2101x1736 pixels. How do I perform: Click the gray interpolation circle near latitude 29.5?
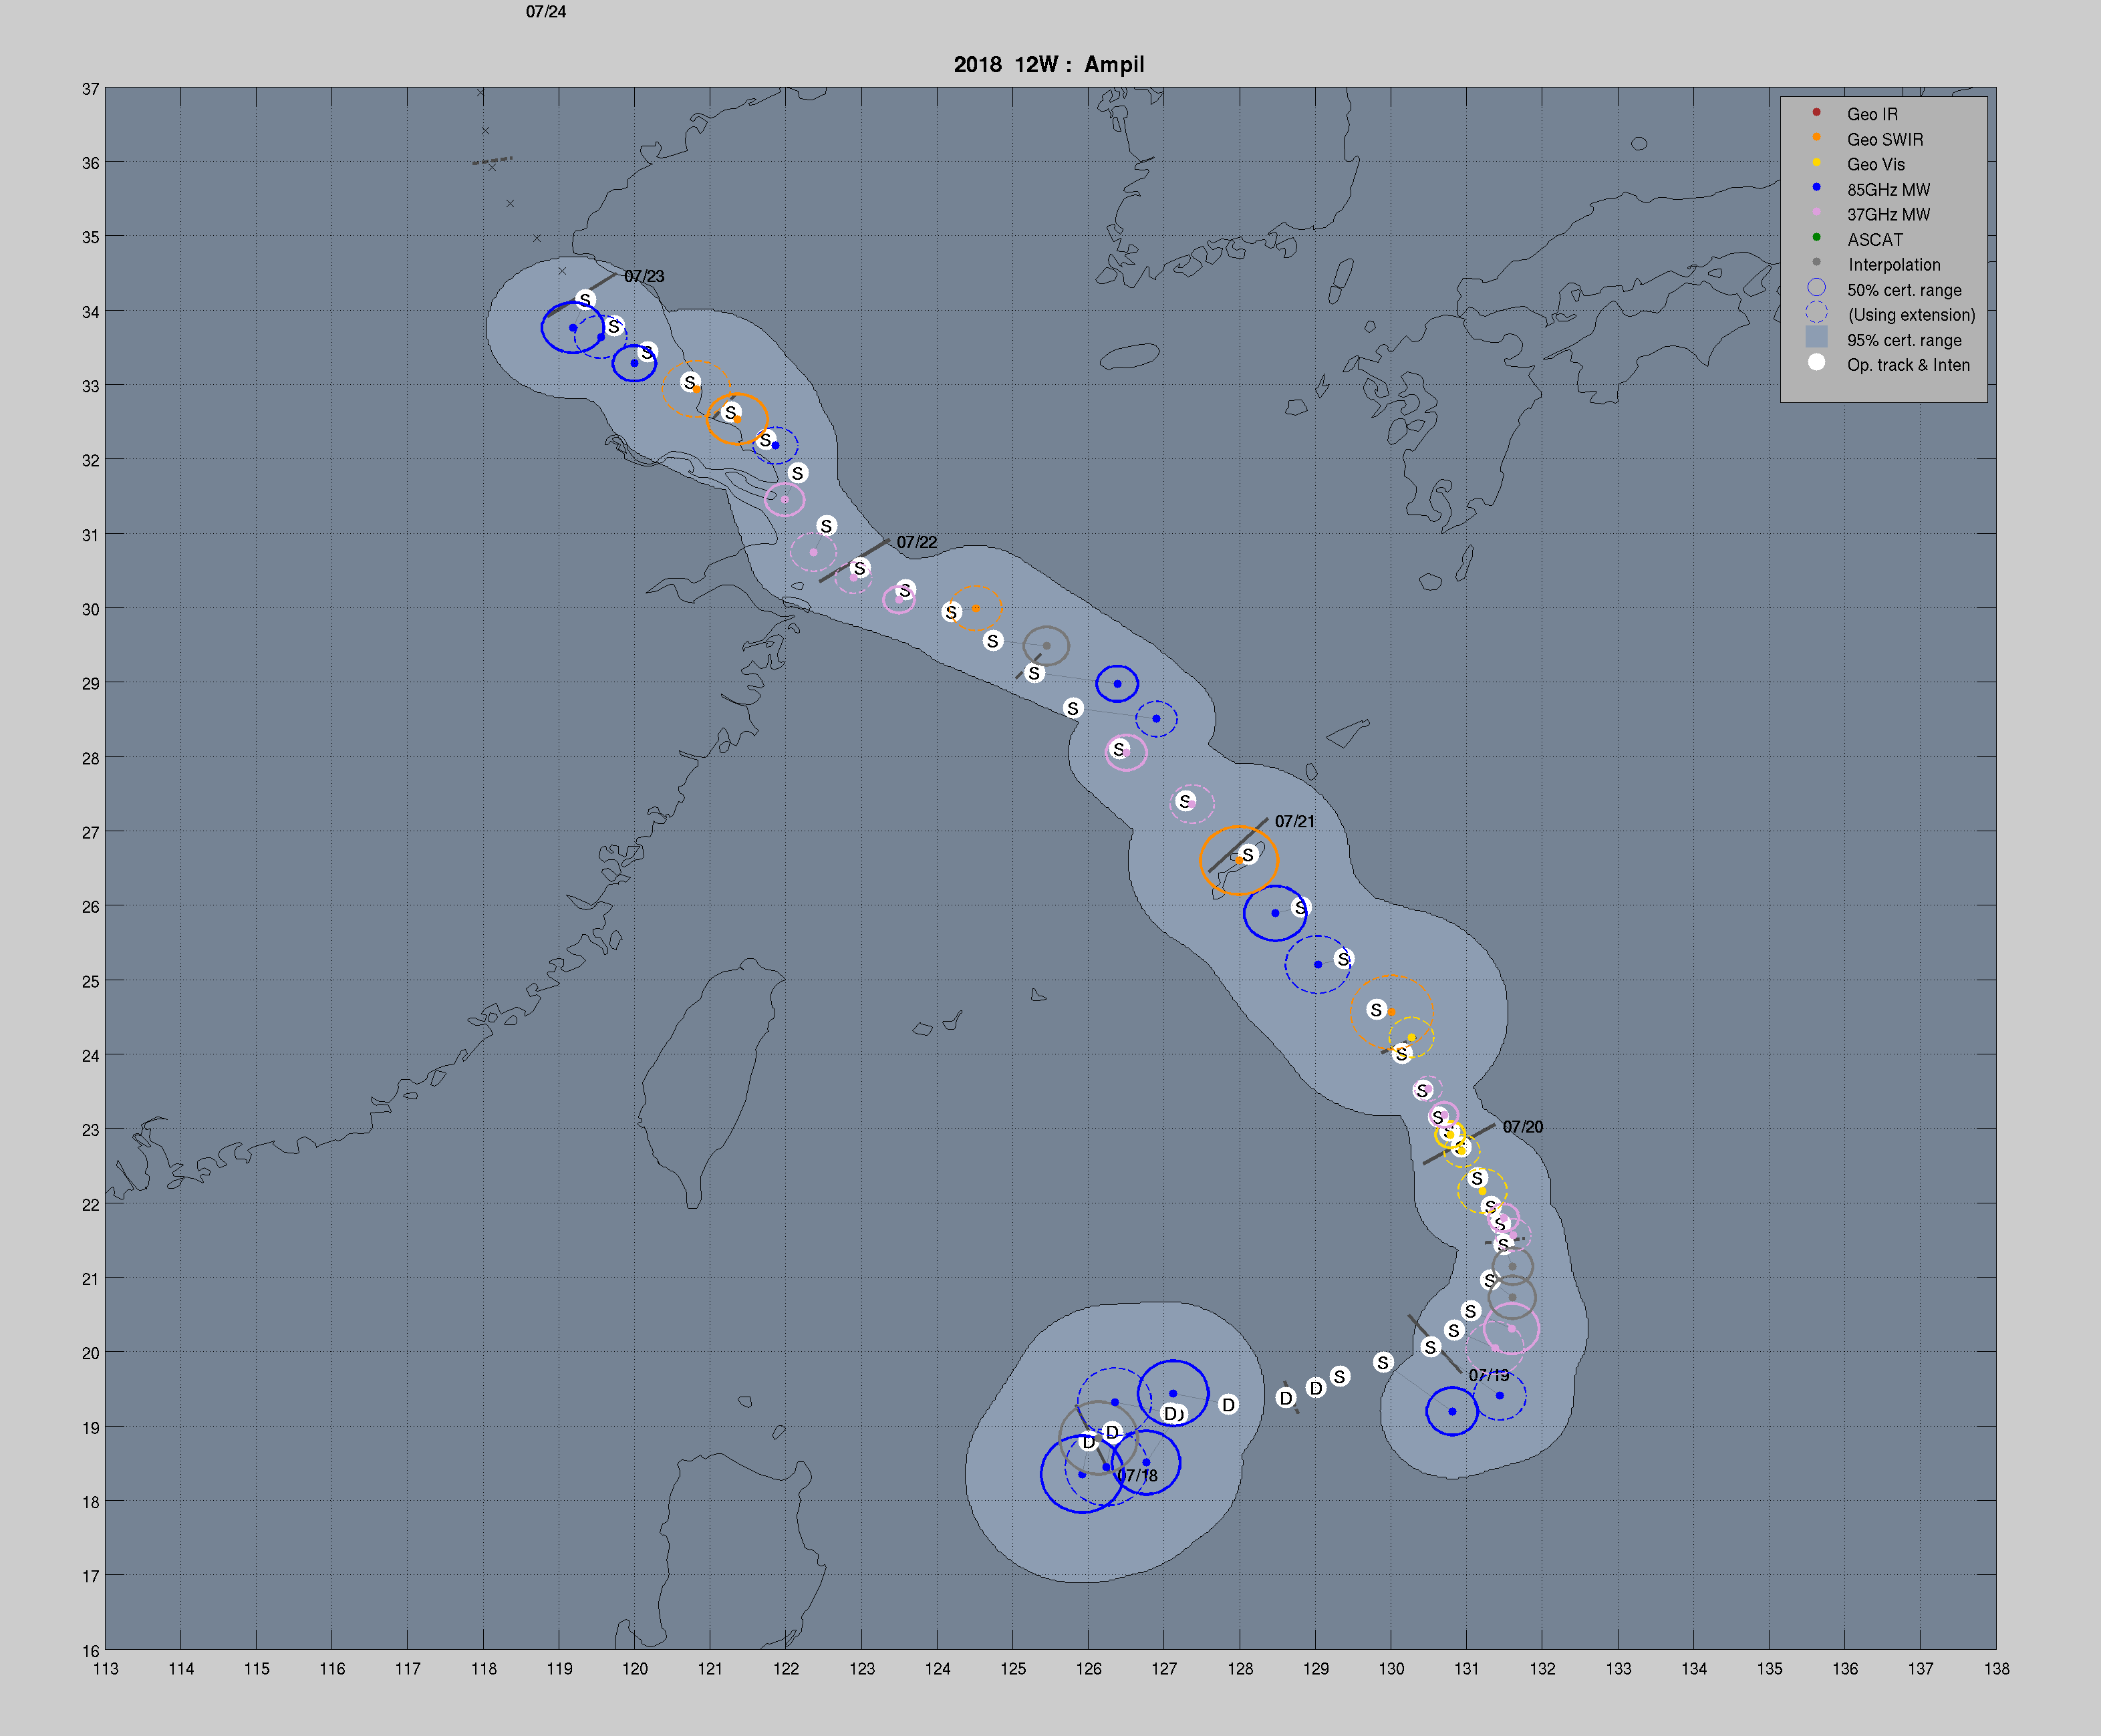1046,646
